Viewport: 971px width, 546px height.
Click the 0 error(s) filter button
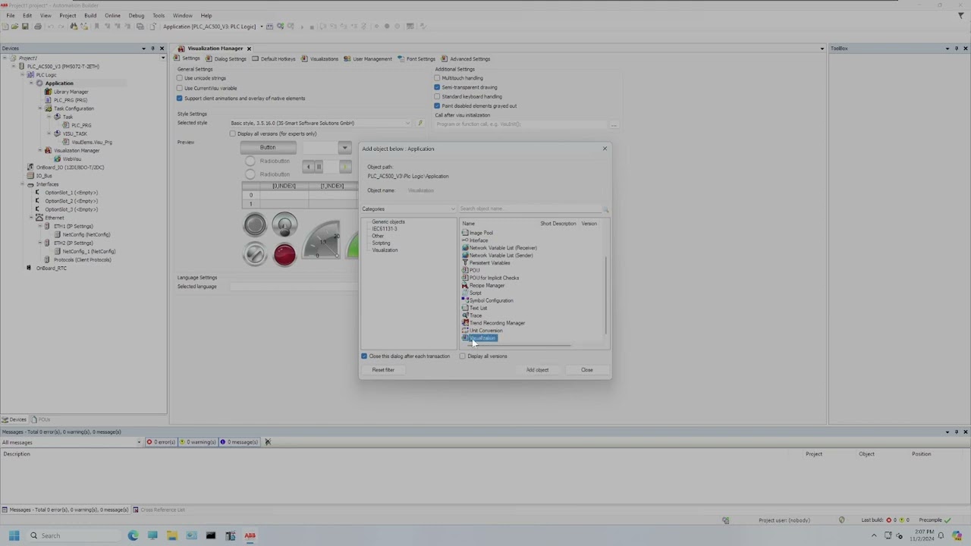click(161, 442)
